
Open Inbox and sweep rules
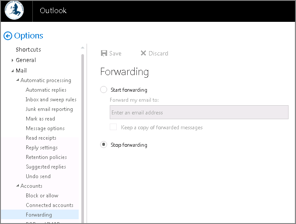[x=51, y=100]
